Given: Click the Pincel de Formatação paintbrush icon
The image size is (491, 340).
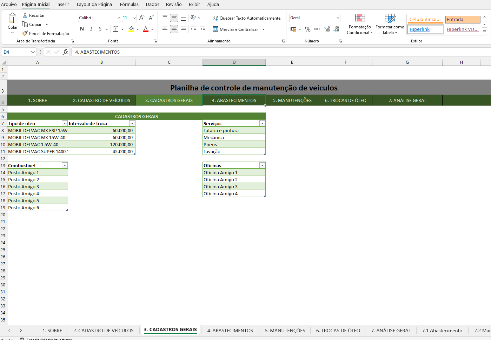Looking at the screenshot, I should pos(25,33).
